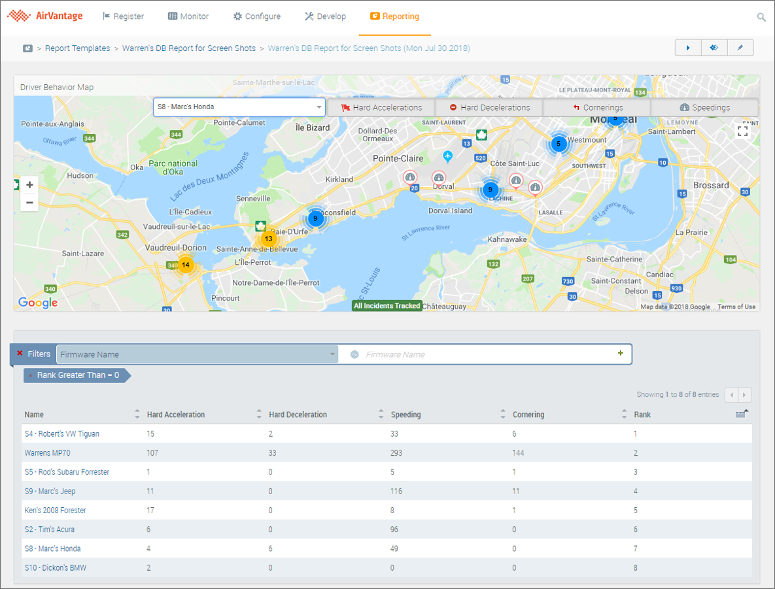Open S4 - Robert's VW Tiguan link
The image size is (775, 589).
click(x=62, y=433)
